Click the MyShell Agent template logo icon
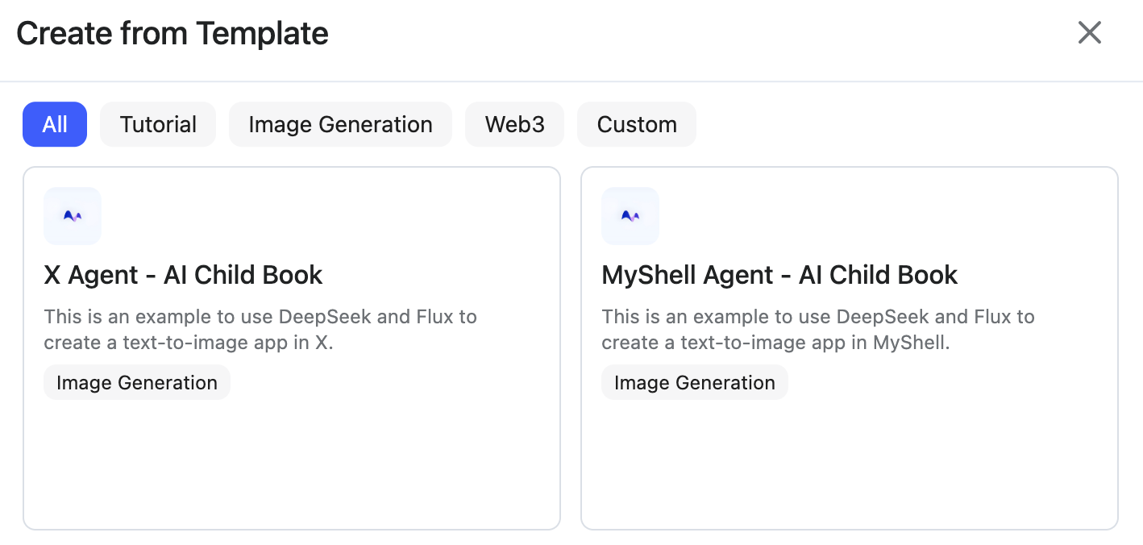The width and height of the screenshot is (1143, 545). [630, 216]
